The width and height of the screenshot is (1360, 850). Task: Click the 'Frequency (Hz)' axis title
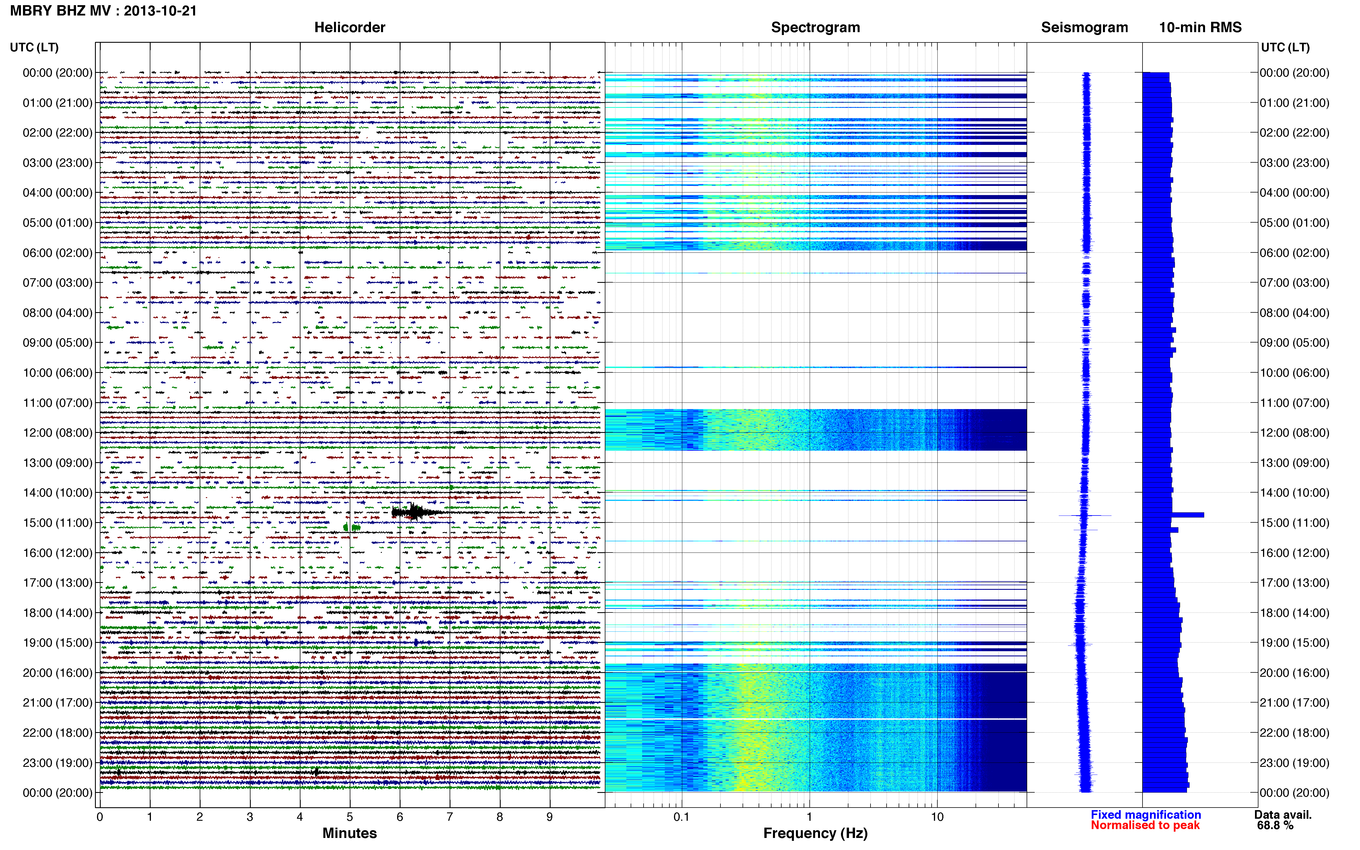pos(815,833)
